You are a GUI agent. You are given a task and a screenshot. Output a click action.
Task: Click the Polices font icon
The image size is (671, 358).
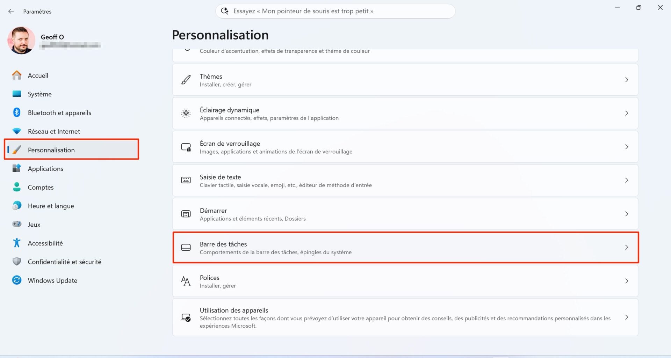[186, 281]
